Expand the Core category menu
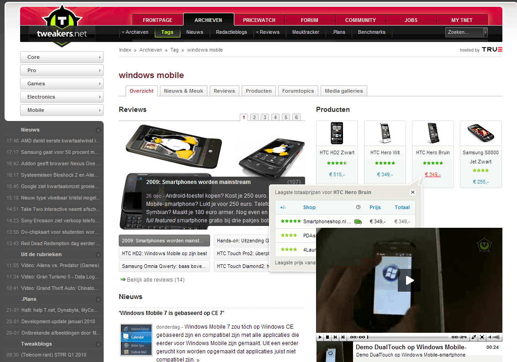The width and height of the screenshot is (517, 362). point(62,57)
